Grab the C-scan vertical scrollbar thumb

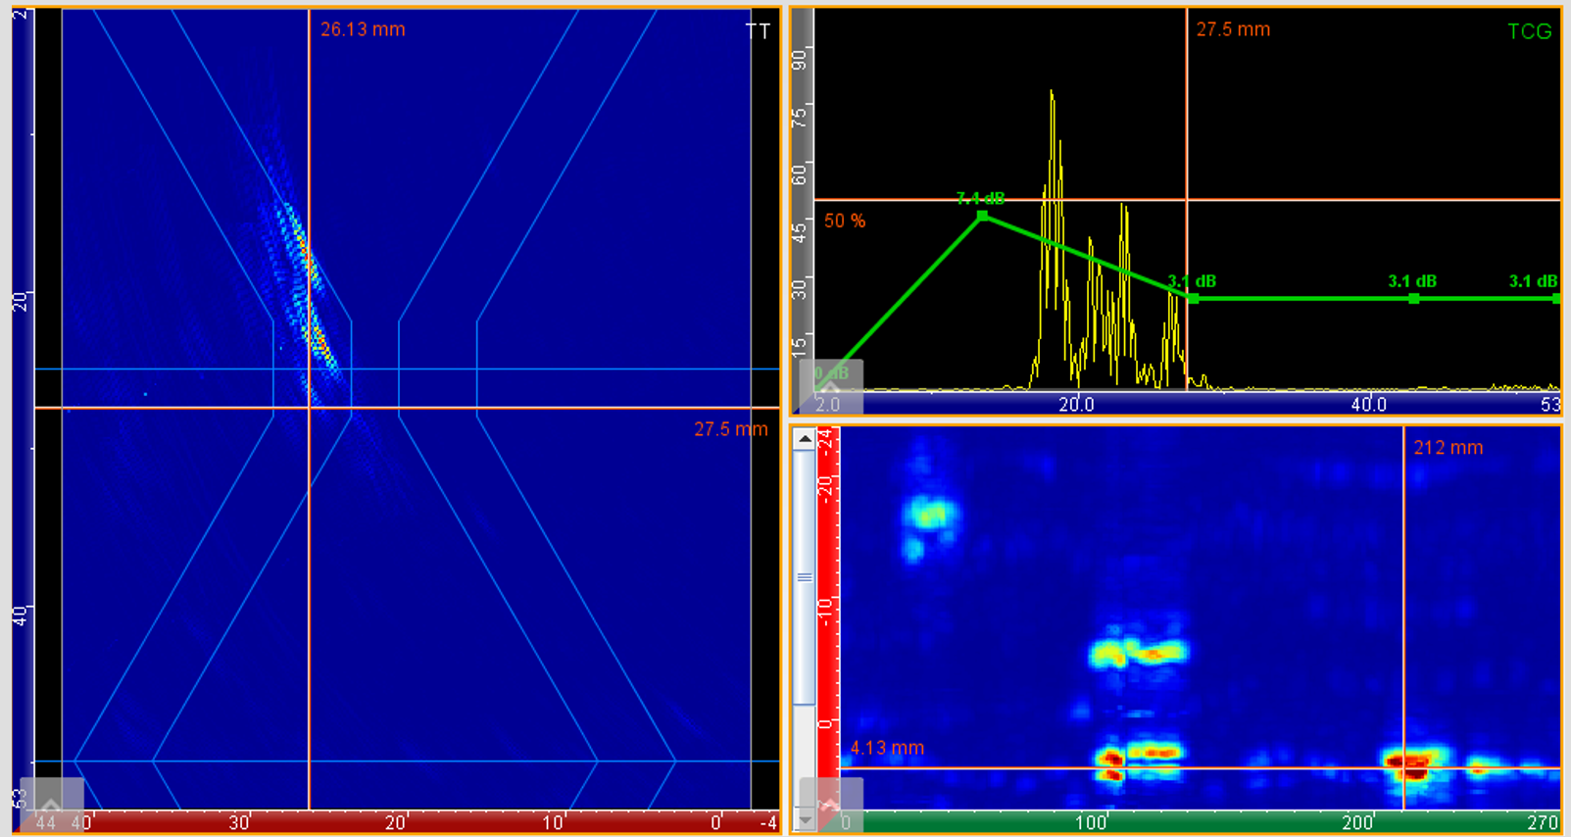click(x=805, y=578)
